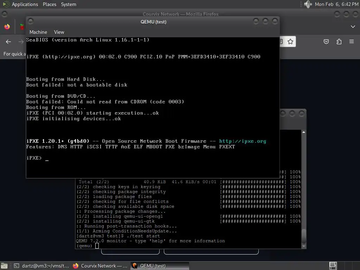360x270 pixels.
Task: Click the QEMU (test) window title bar
Action: pos(153,22)
